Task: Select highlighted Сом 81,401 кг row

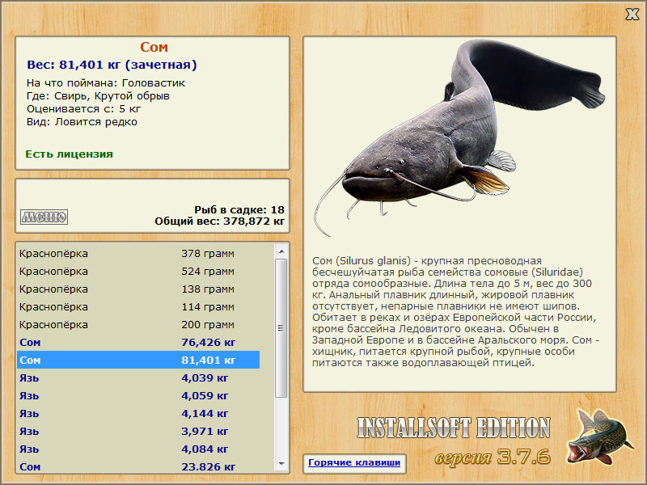Action: coord(138,360)
